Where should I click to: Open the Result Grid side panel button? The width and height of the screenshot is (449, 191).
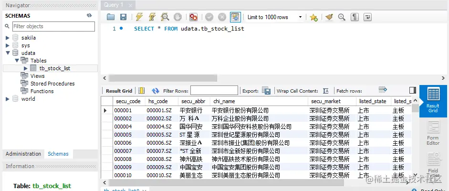[433, 101]
